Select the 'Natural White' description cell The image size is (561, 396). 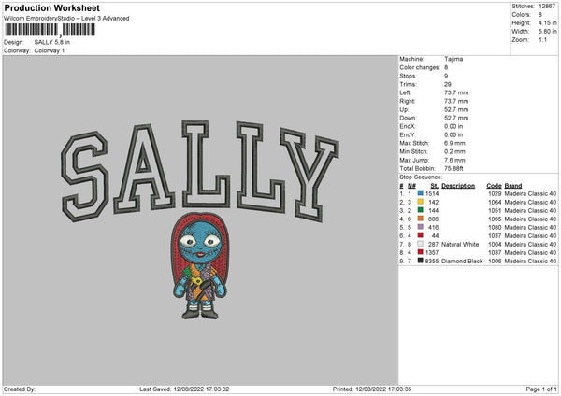tap(460, 244)
